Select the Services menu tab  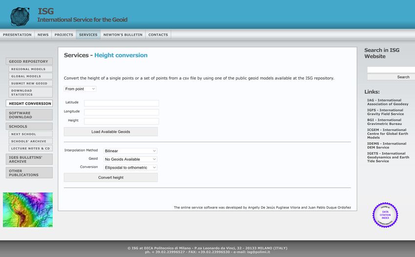88,35
